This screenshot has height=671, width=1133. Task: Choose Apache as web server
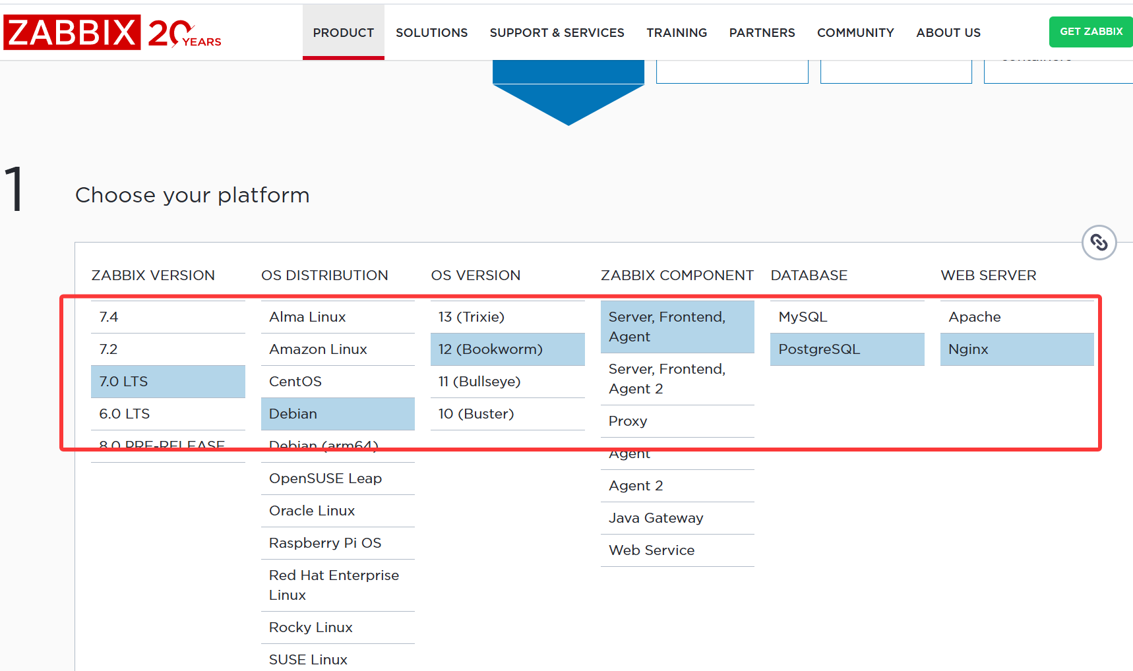[1016, 317]
